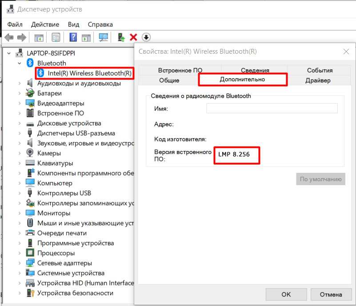Click the update driver toolbar icon
The height and width of the screenshot is (306, 356).
(x=121, y=38)
